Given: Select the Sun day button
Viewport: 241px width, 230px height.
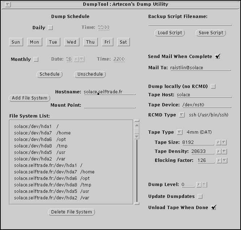Looking at the screenshot, I should point(16,42).
